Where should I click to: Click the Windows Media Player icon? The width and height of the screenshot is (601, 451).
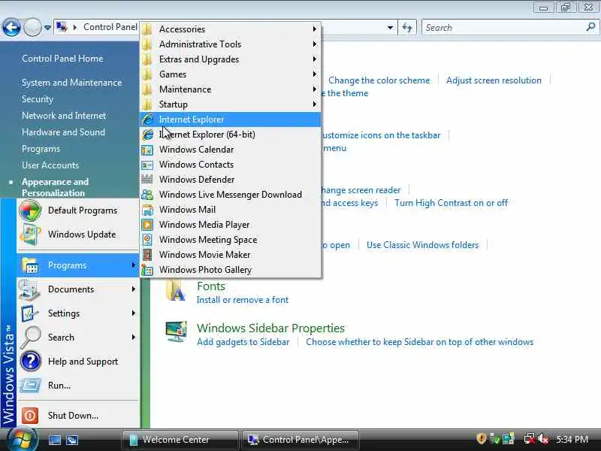[x=147, y=225]
